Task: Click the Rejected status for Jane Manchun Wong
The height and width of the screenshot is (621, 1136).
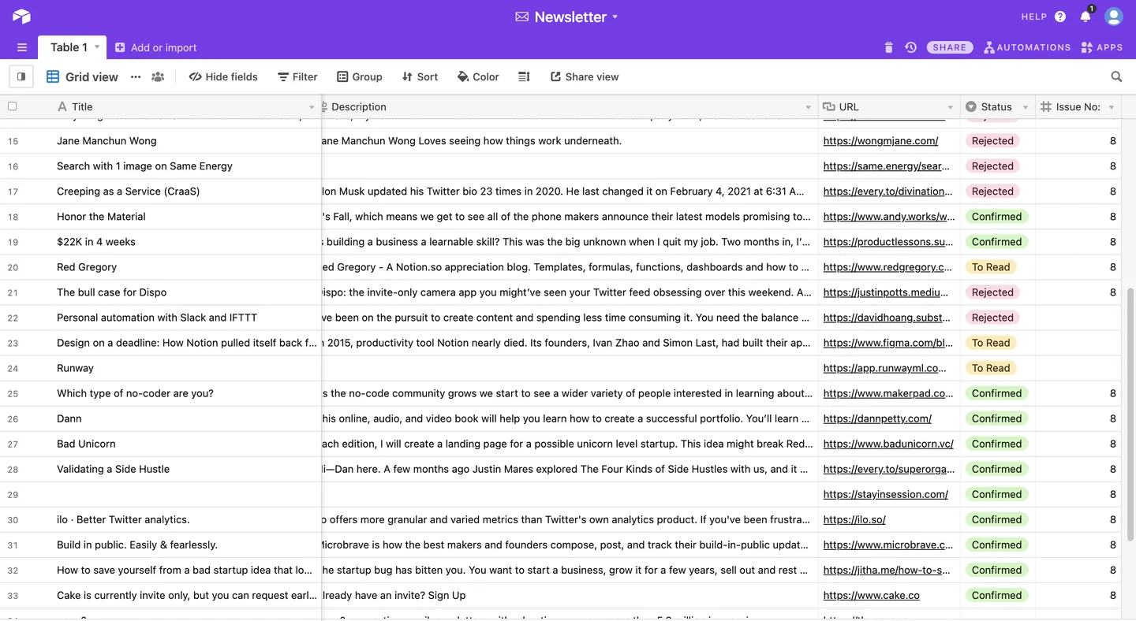Action: coord(992,141)
